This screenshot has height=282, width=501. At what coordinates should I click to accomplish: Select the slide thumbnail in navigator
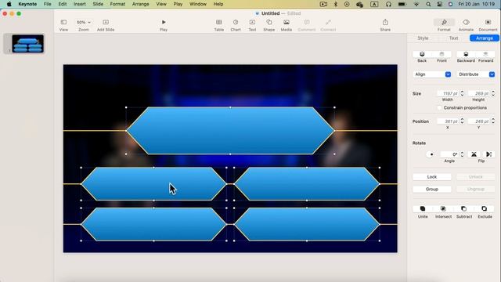(x=27, y=44)
